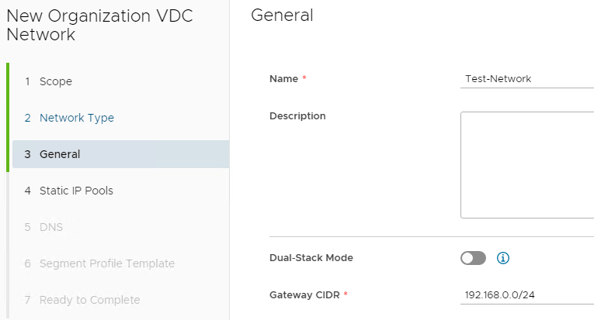Click the New Organization VDC Network title

[x=99, y=26]
